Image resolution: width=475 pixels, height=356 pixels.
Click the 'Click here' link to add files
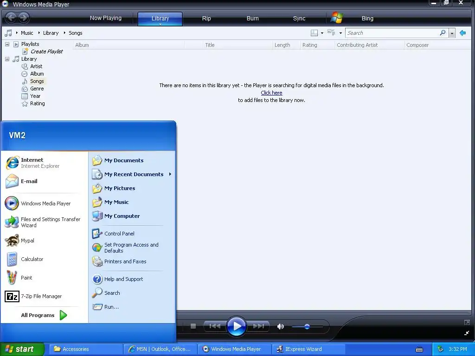coord(271,93)
